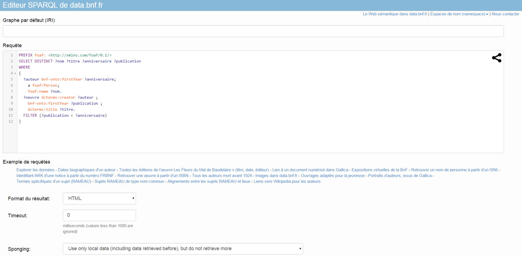
Task: Load the Explorer les données example query
Action: coord(35,170)
